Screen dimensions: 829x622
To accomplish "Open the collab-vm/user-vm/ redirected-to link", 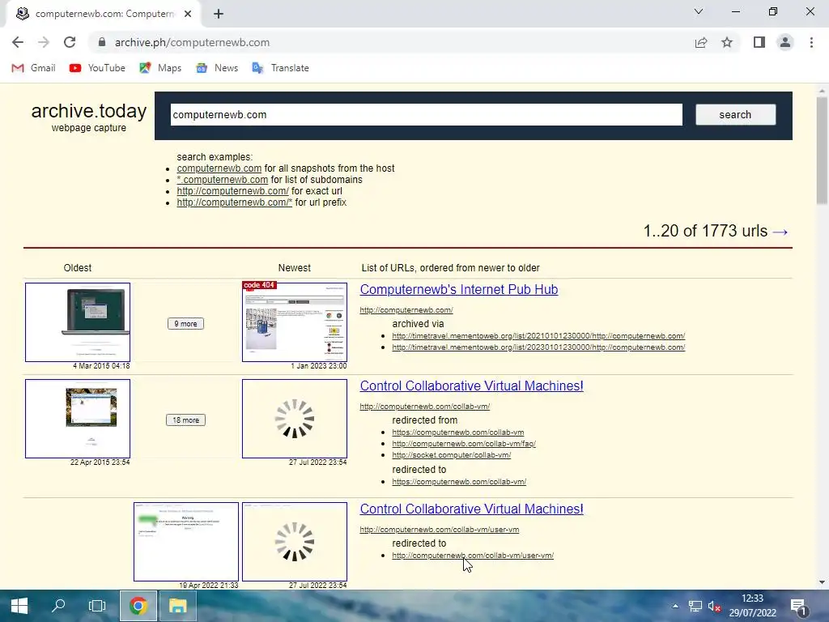I will (x=473, y=556).
